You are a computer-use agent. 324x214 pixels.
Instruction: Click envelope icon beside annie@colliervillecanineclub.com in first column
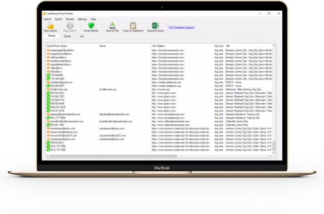[x=48, y=121]
